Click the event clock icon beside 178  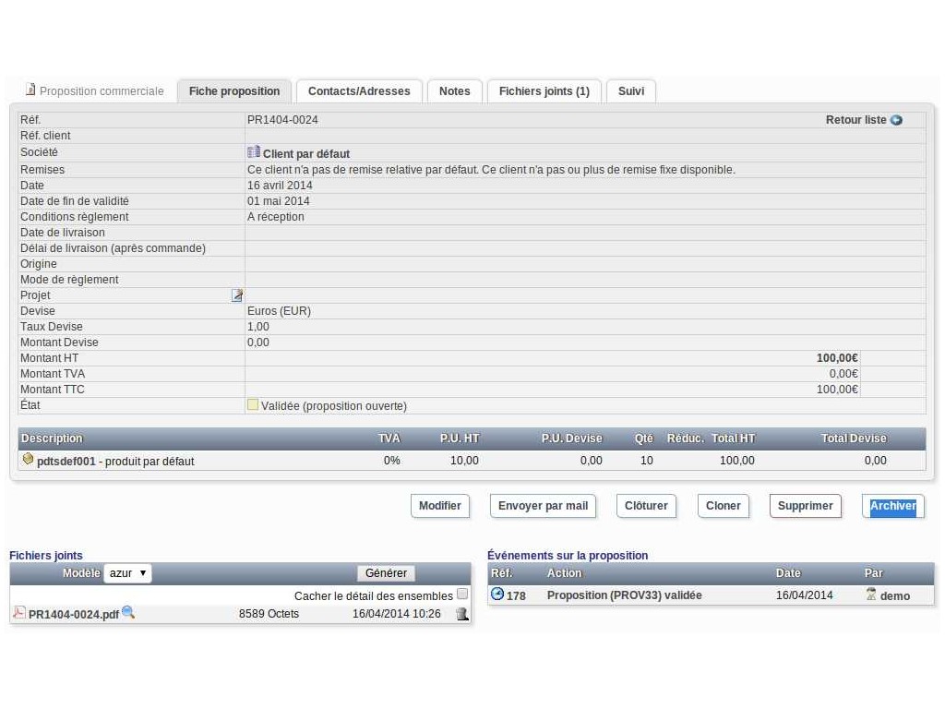496,594
